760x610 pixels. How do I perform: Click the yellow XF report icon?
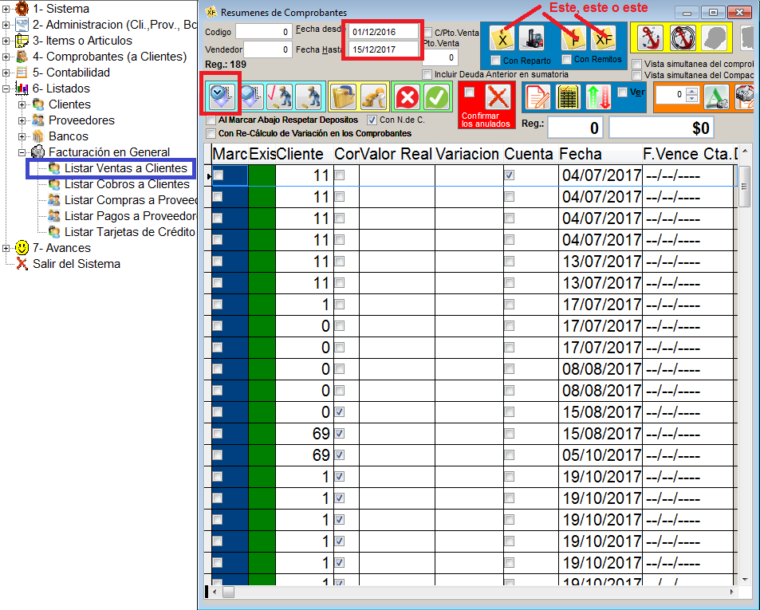(601, 38)
